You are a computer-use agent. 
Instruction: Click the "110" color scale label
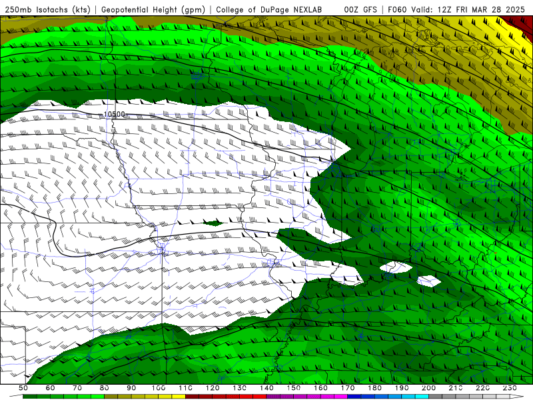[186, 388]
